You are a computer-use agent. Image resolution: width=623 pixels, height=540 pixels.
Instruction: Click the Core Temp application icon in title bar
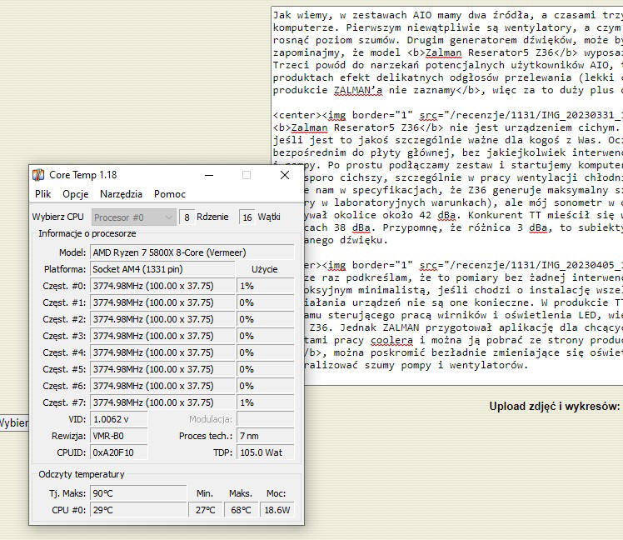click(38, 174)
